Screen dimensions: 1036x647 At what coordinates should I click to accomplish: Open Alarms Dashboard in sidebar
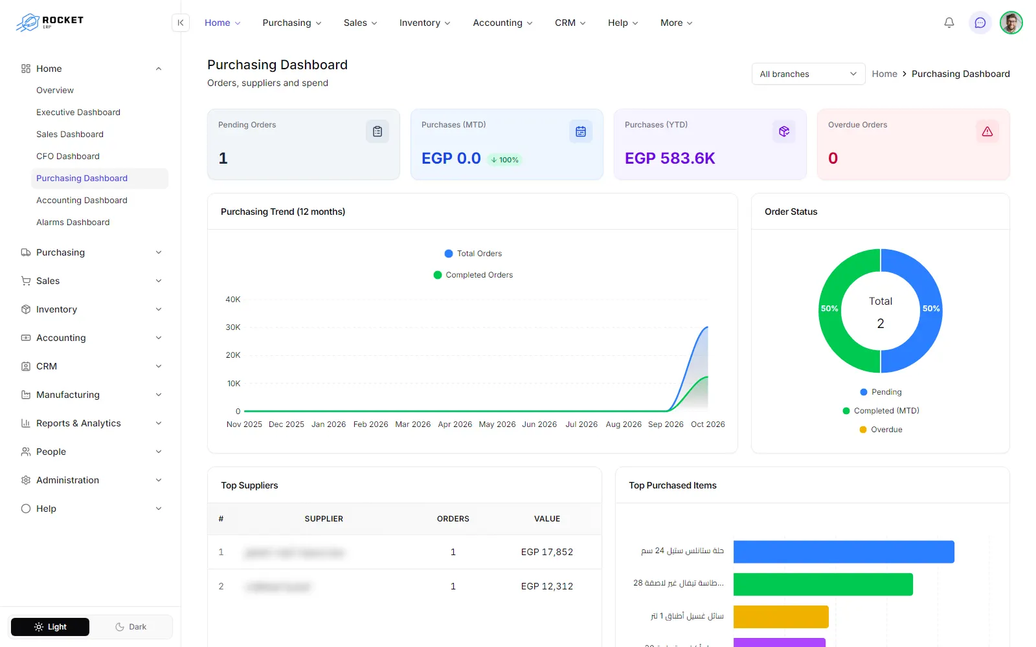point(73,222)
